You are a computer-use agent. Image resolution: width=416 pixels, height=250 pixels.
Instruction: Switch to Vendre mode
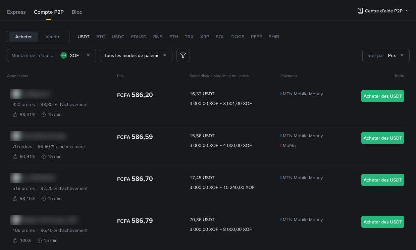tap(53, 37)
